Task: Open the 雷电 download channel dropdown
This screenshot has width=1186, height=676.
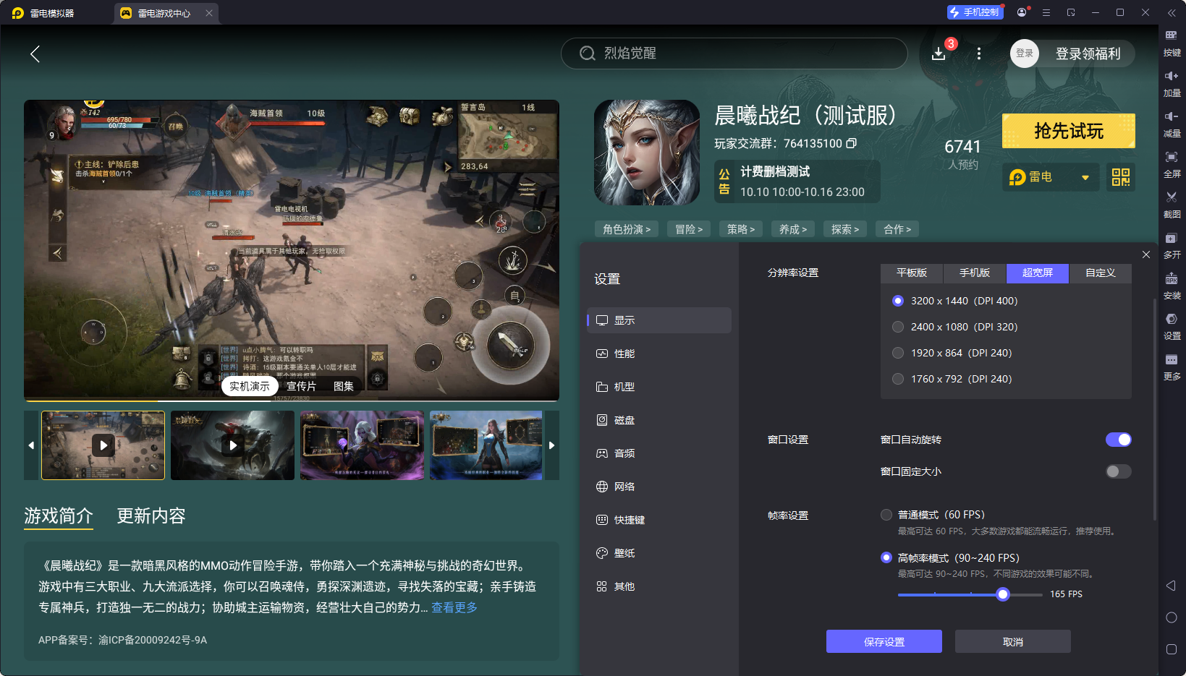Action: pos(1051,177)
